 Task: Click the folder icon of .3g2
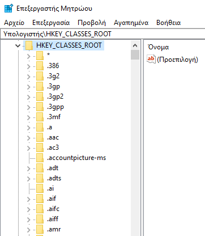coord(40,76)
